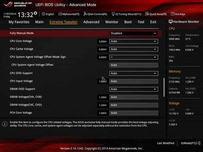The width and height of the screenshot is (203, 152).
Task: Click the Hardware Monitor screen icon
Action: pyautogui.click(x=171, y=22)
